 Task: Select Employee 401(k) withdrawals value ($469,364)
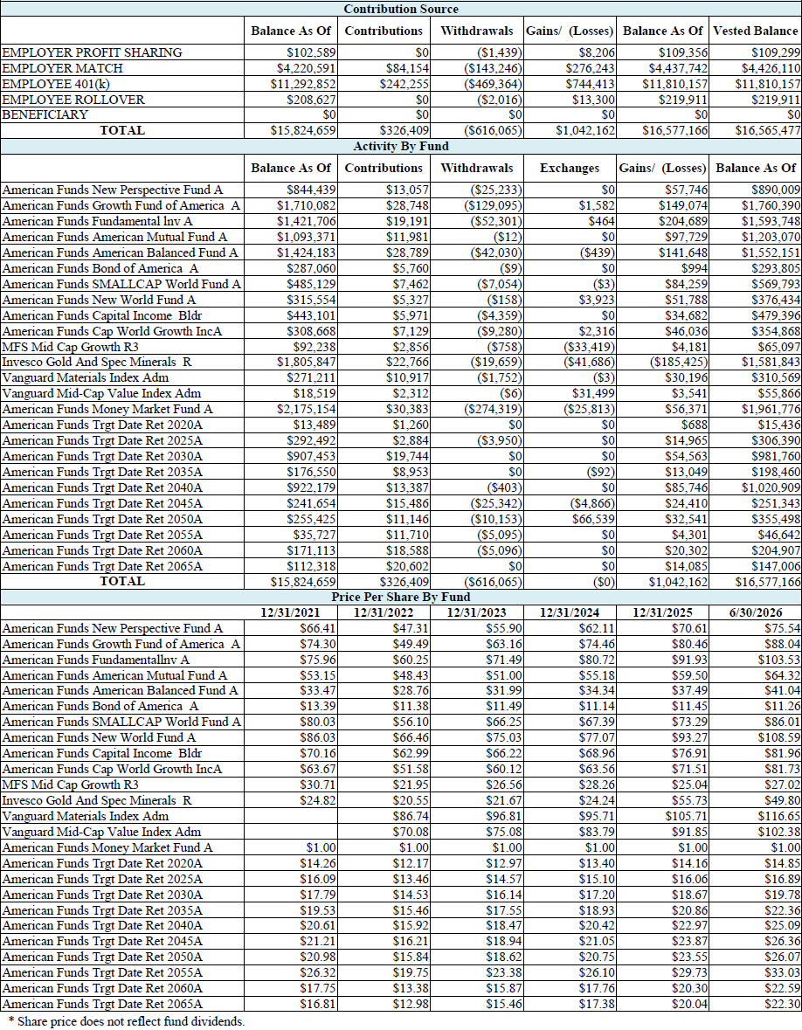click(x=493, y=83)
